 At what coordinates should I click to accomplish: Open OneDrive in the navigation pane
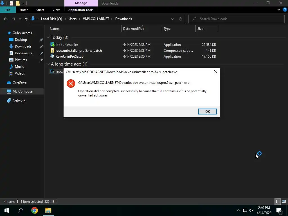point(19,82)
